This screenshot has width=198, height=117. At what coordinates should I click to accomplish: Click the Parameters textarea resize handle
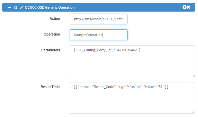[193, 75]
